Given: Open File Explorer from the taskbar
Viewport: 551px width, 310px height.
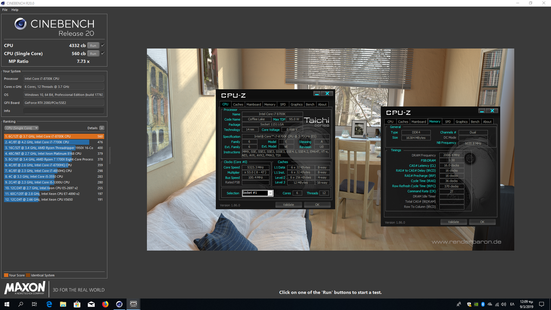Looking at the screenshot, I should click(x=63, y=304).
